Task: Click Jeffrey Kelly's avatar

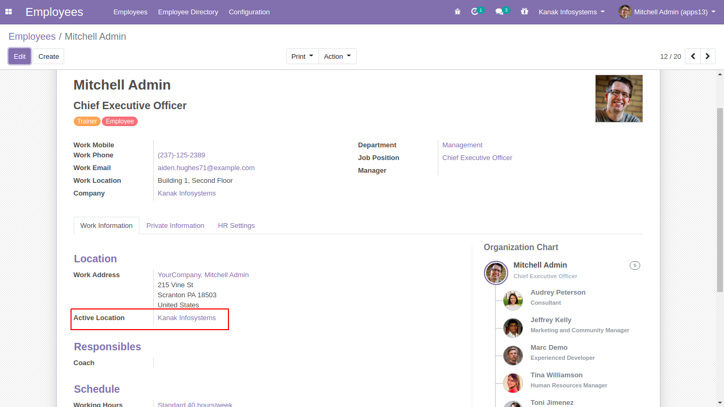Action: 513,328
